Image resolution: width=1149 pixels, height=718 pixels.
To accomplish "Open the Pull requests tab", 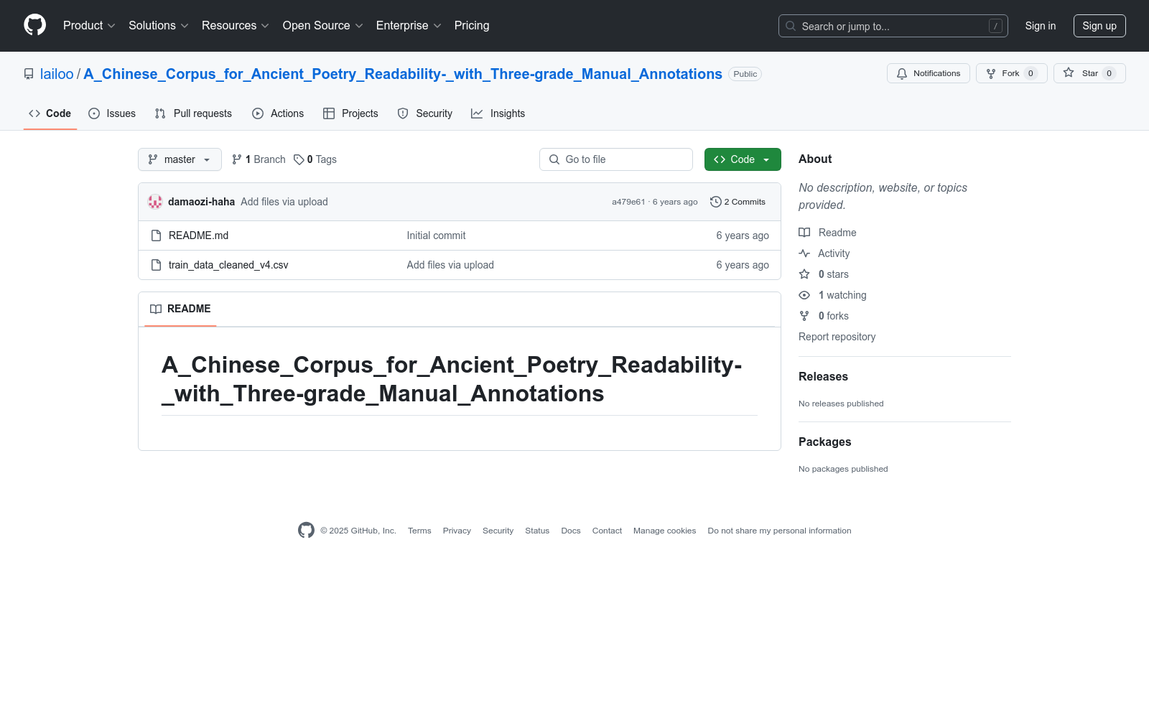I will tap(193, 113).
